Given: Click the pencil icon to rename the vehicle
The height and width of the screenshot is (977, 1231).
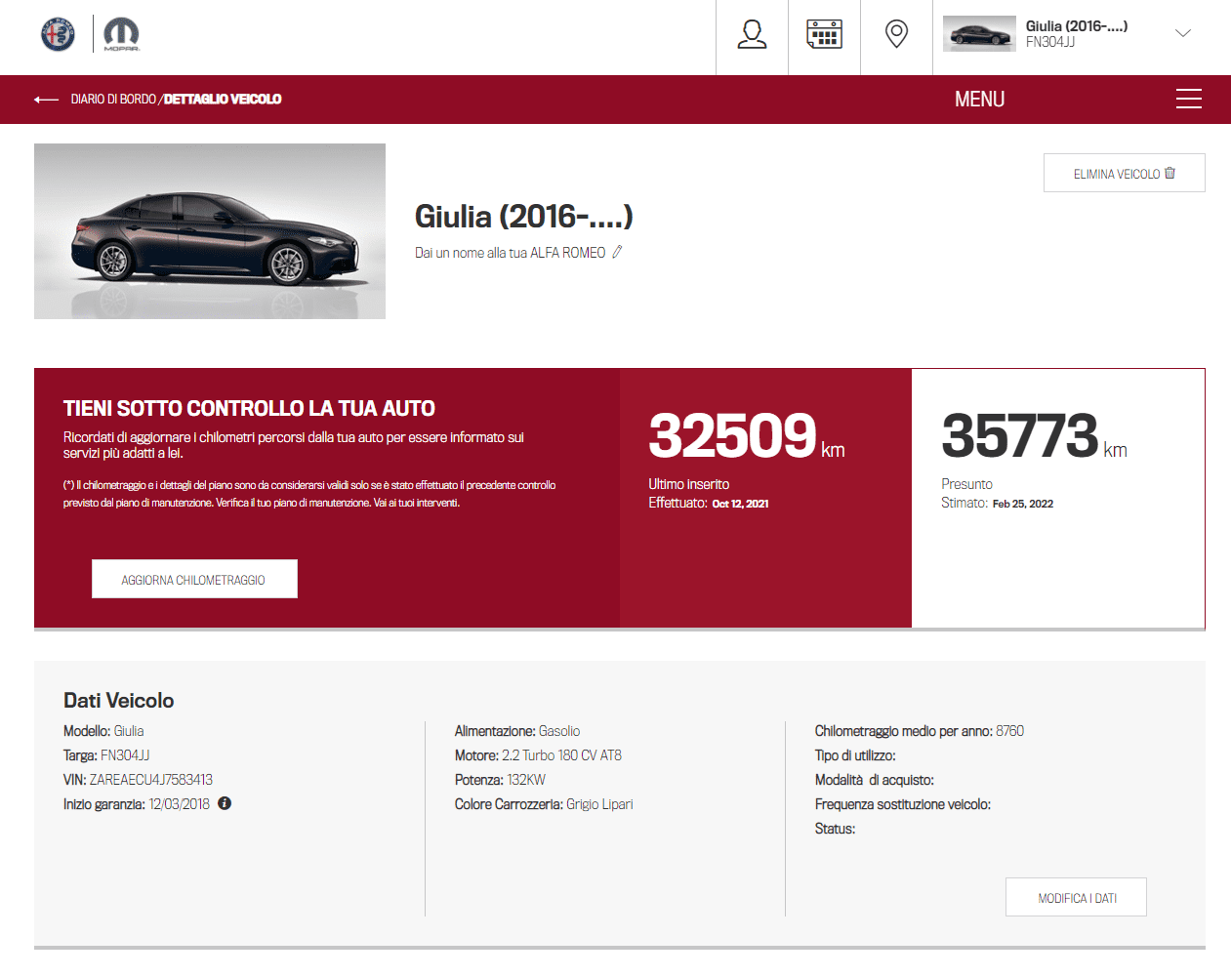Looking at the screenshot, I should coord(617,252).
